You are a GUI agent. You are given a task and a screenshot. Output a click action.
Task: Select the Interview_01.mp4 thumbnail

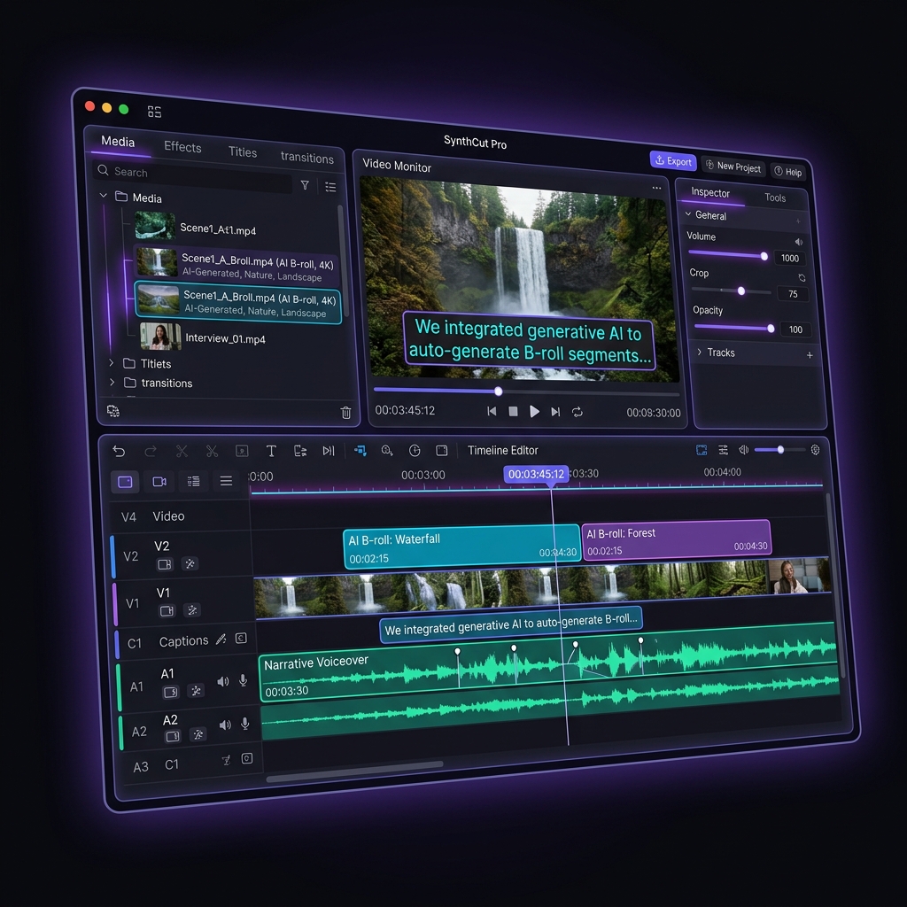click(x=160, y=337)
